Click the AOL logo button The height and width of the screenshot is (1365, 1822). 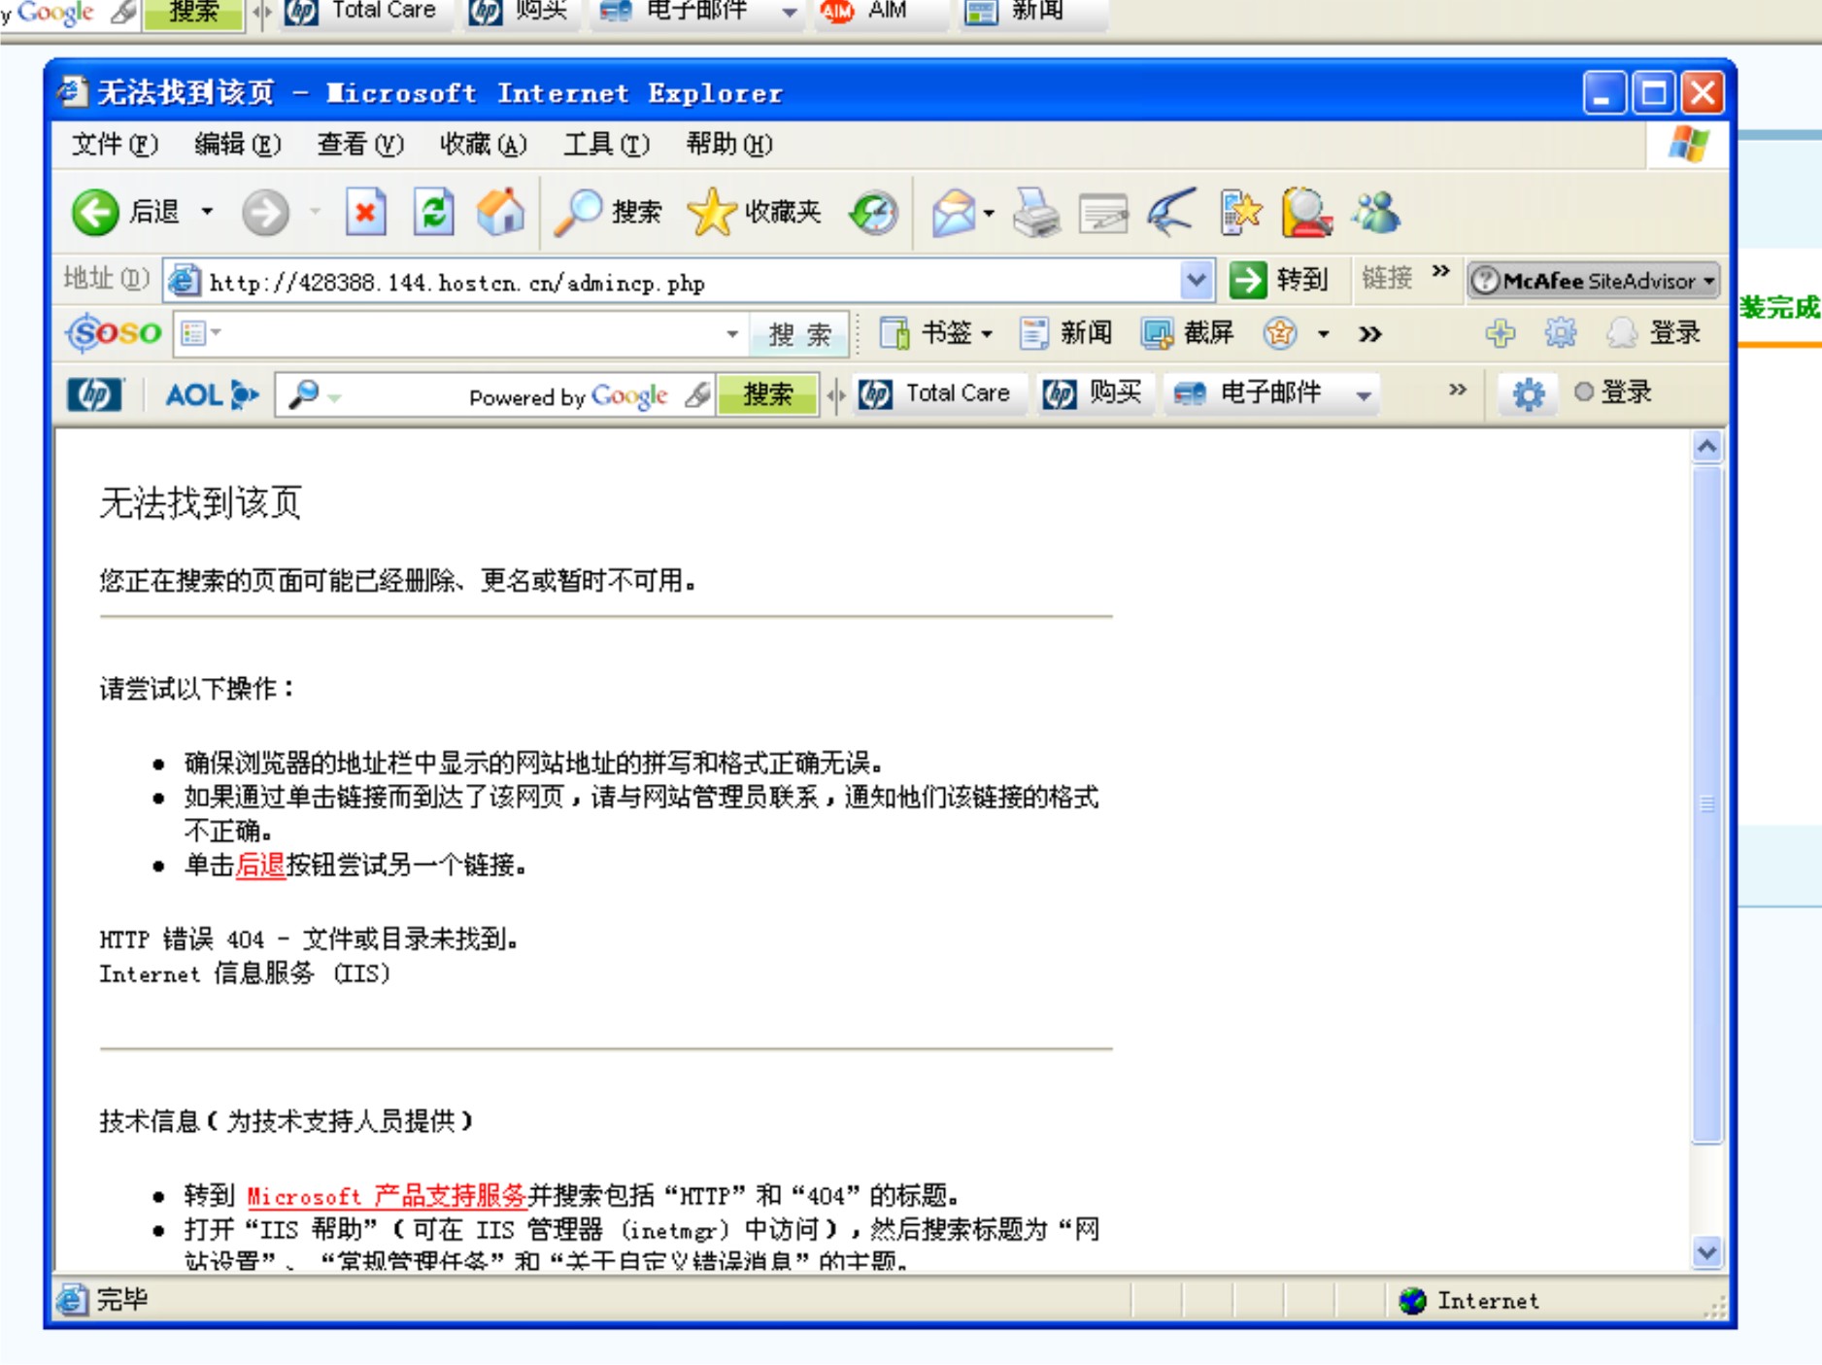212,394
